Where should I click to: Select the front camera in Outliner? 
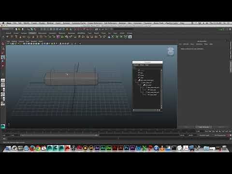point(142,75)
